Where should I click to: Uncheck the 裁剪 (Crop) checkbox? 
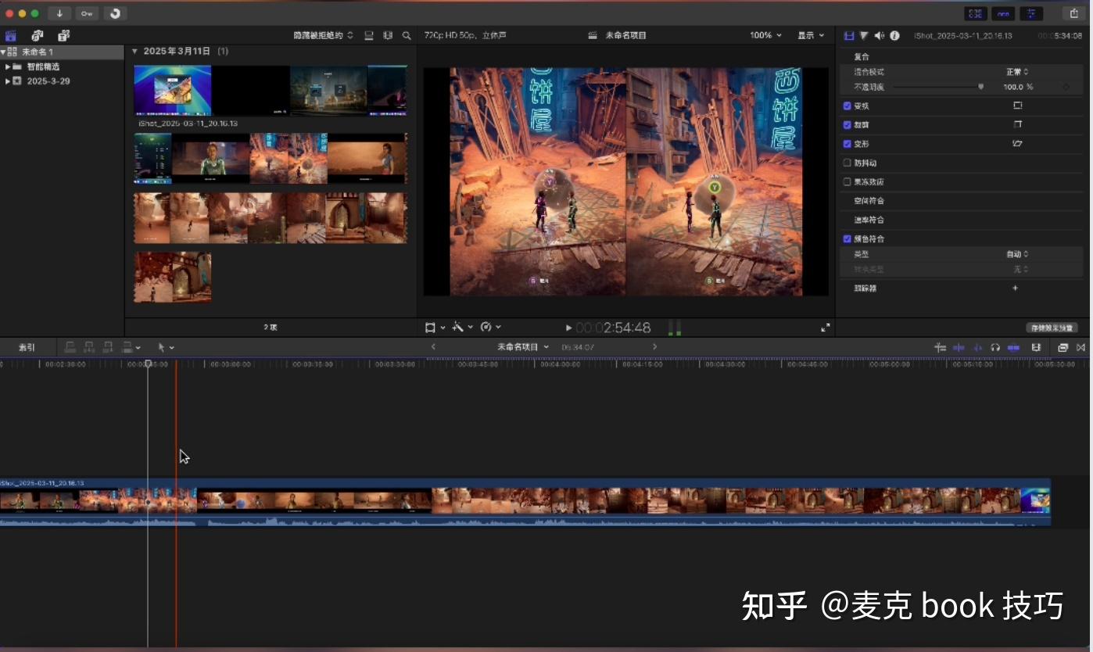click(x=848, y=124)
